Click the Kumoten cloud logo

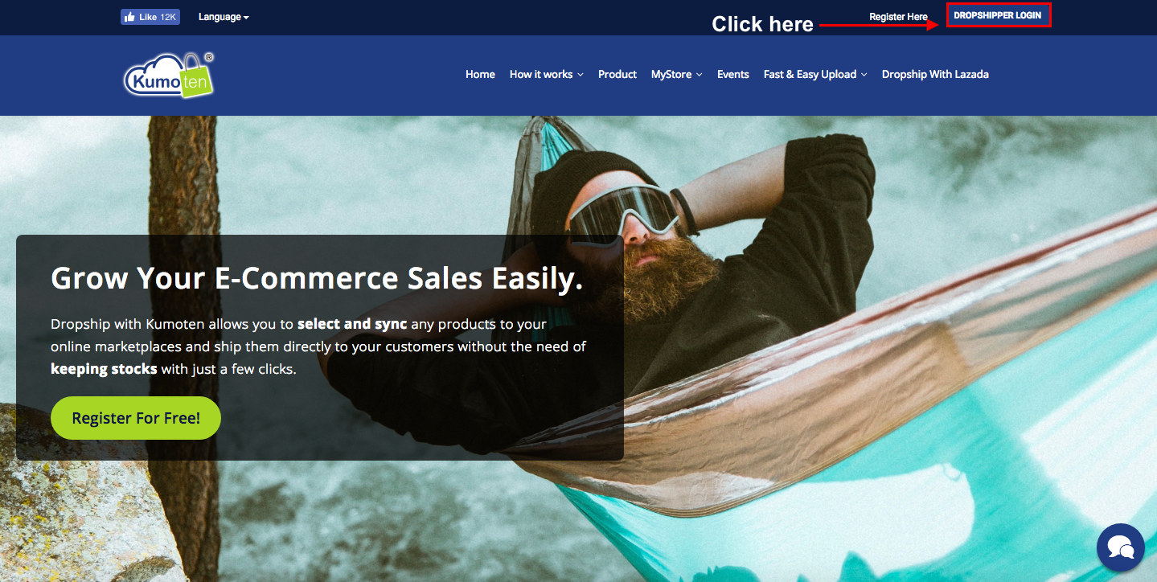(170, 76)
